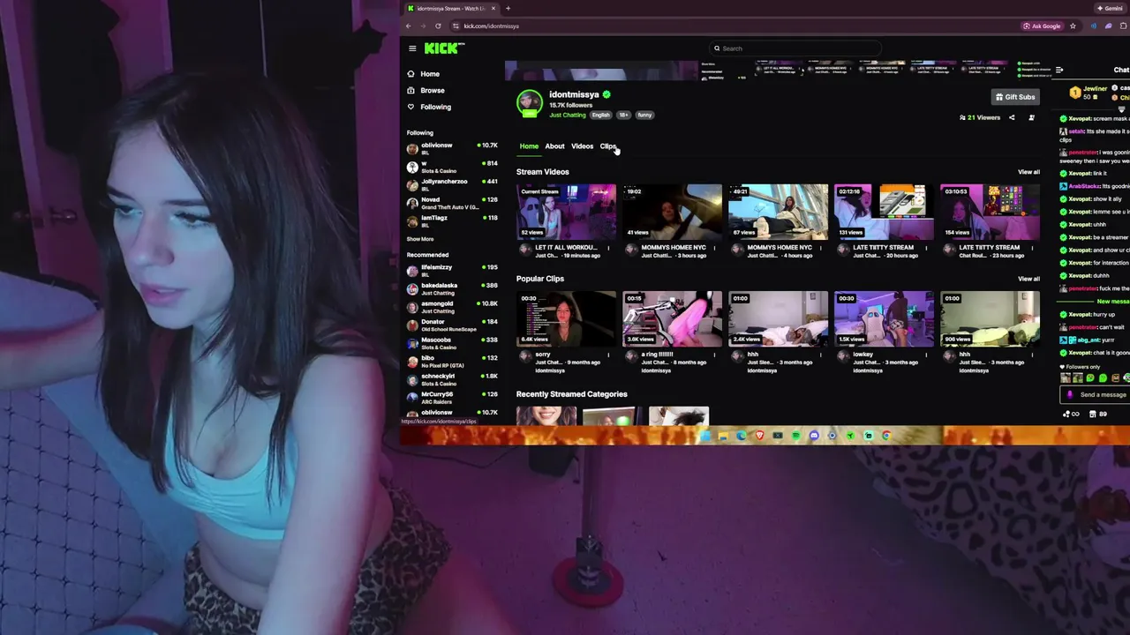Viewport: 1130px width, 635px height.
Task: Expand followed channels with Show More
Action: pyautogui.click(x=420, y=239)
